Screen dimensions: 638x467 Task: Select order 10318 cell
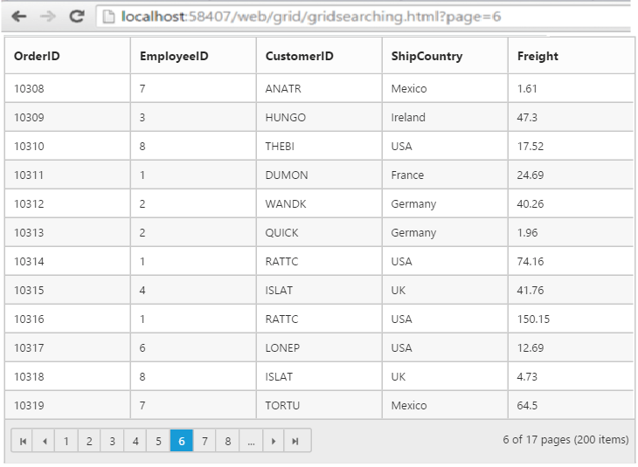click(x=67, y=377)
